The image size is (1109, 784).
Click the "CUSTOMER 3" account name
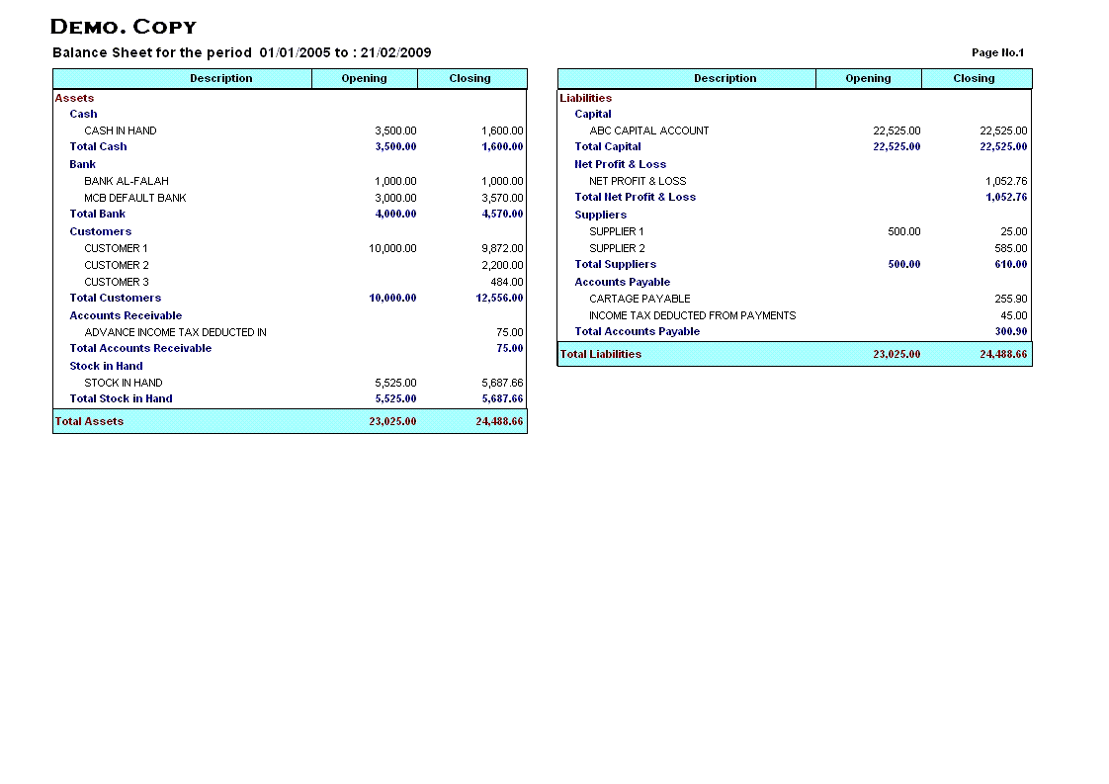click(x=117, y=283)
